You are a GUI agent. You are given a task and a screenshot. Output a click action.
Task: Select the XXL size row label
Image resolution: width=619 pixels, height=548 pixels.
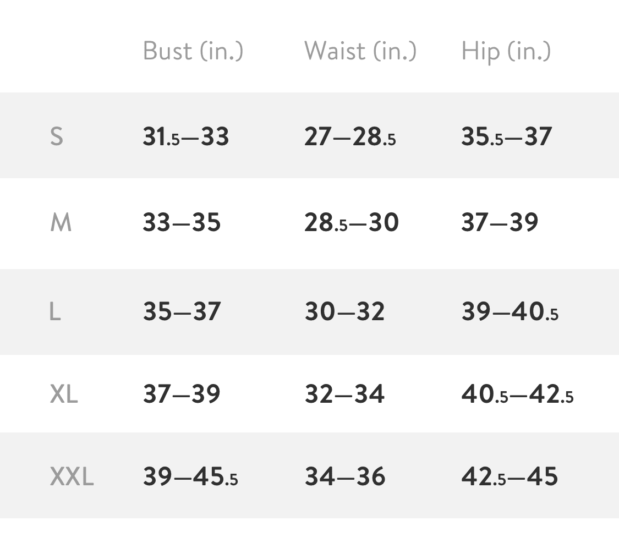coord(72,476)
